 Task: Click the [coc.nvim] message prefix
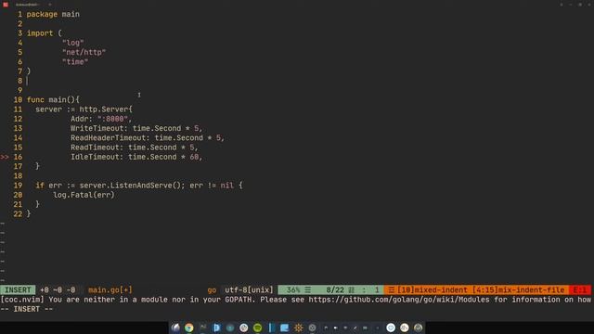point(22,300)
